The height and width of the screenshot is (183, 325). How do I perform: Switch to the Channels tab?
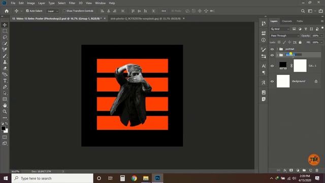coord(287,21)
